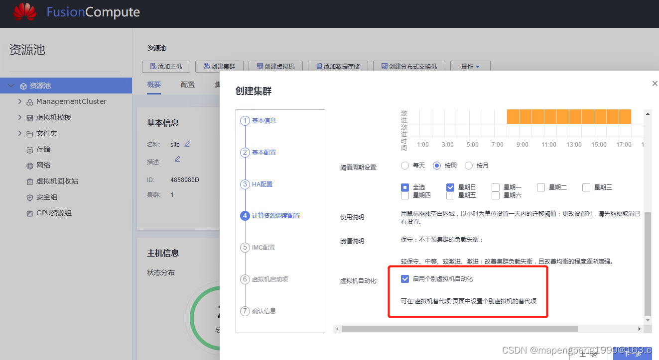Click the 安全组 shield icon

point(30,197)
